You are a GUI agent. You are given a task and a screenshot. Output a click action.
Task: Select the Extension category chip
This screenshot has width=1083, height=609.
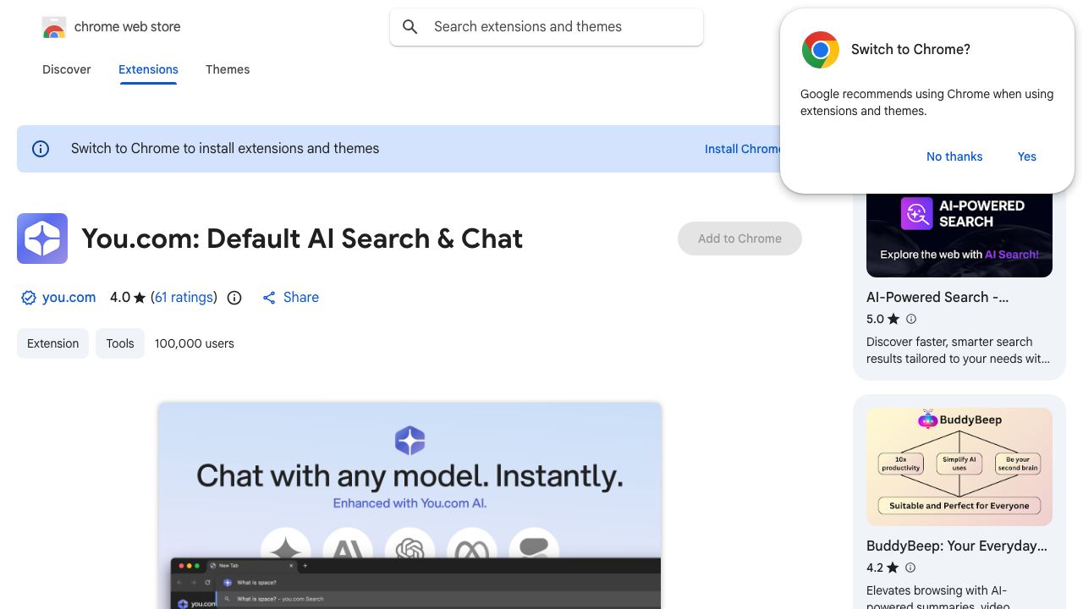[52, 343]
